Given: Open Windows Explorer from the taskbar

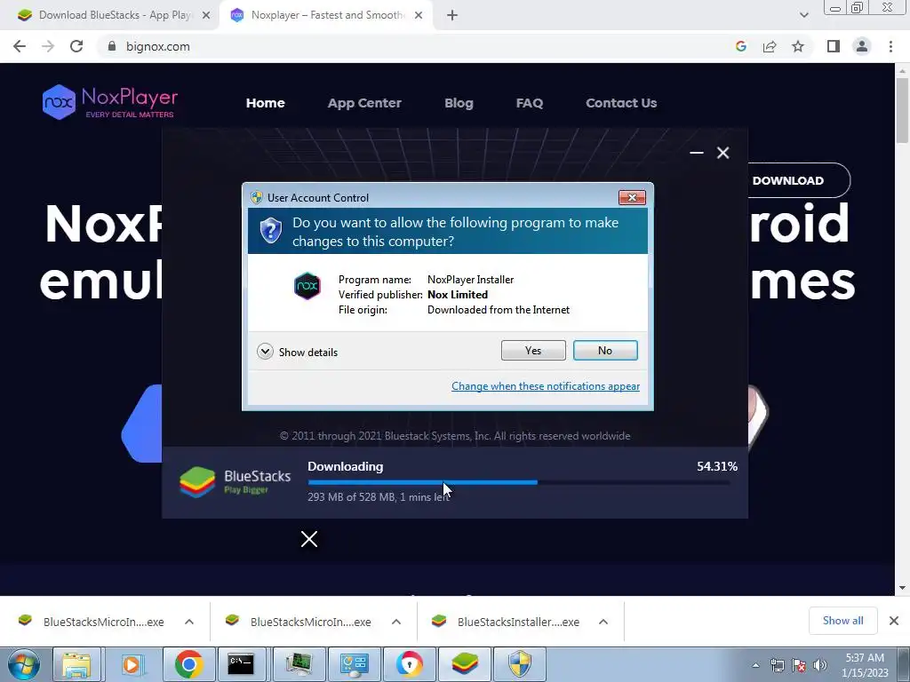Looking at the screenshot, I should pos(76,664).
